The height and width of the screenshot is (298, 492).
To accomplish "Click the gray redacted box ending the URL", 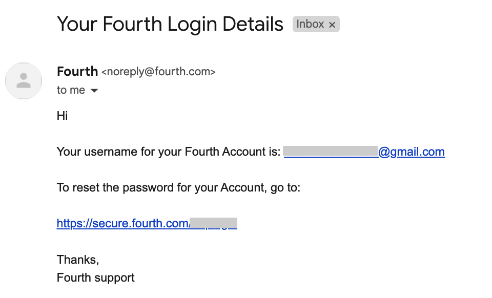I will tap(213, 223).
